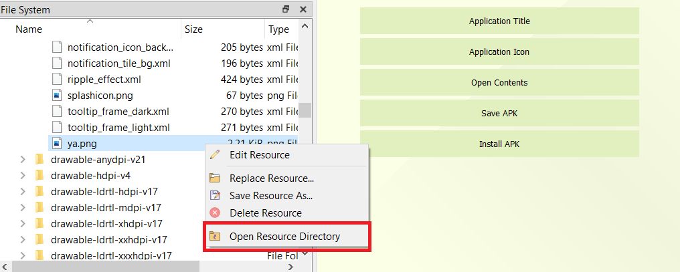
Task: Close the File System panel
Action: [x=303, y=9]
